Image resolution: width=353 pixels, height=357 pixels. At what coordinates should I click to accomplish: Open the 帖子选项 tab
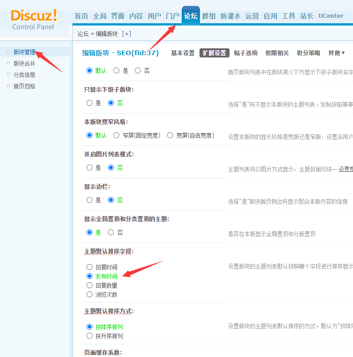tap(246, 53)
